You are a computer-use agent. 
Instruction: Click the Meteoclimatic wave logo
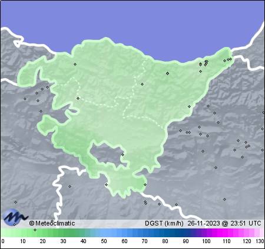(x=15, y=217)
